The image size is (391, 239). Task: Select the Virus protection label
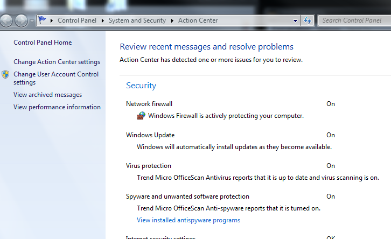(x=149, y=166)
